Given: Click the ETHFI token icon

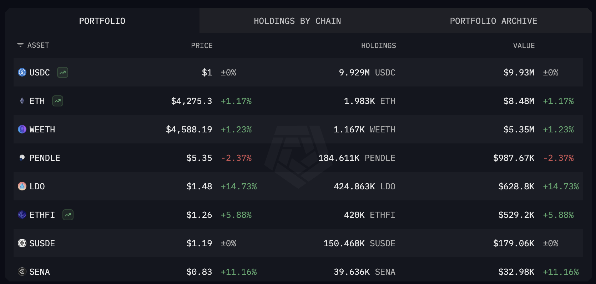Looking at the screenshot, I should 22,215.
